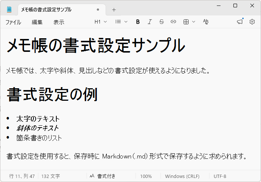The width and height of the screenshot is (261, 182).
Task: Expand the list type chevron
Action: pos(126,22)
